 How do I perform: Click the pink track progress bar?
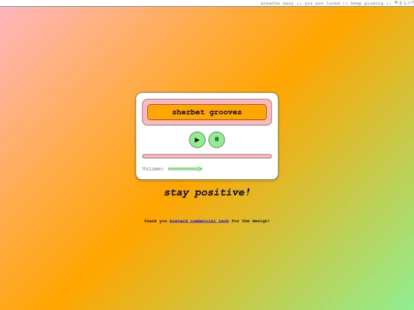[207, 156]
